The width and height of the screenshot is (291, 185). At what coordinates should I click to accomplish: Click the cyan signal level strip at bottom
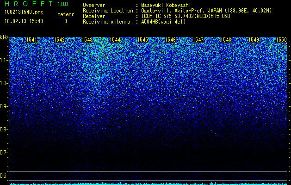(x=149, y=184)
